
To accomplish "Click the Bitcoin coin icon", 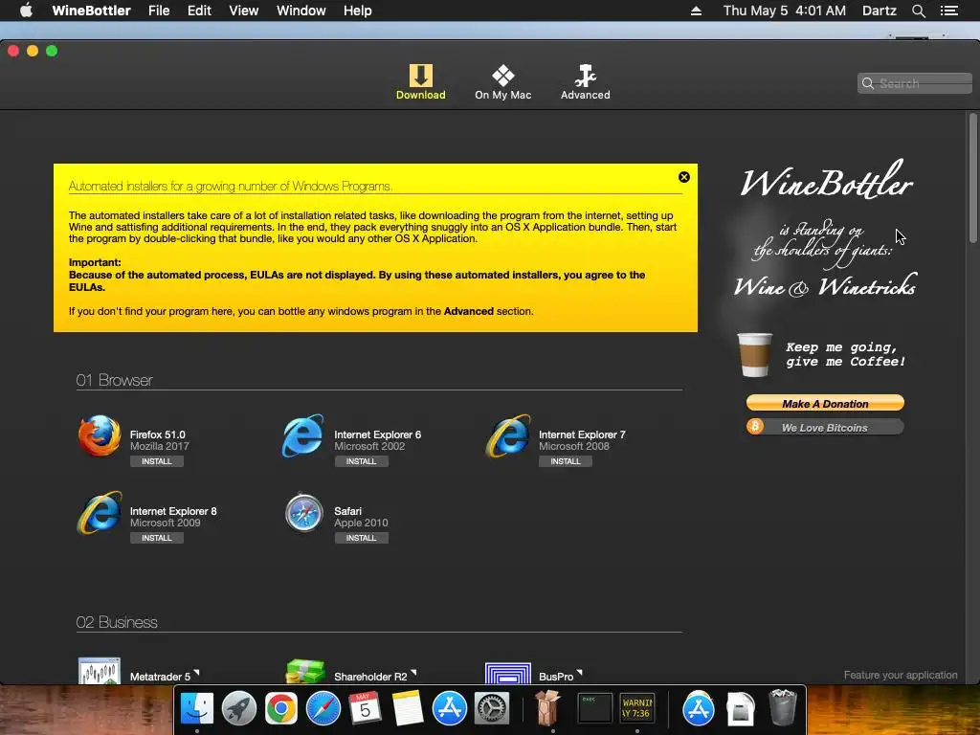I will pyautogui.click(x=755, y=426).
